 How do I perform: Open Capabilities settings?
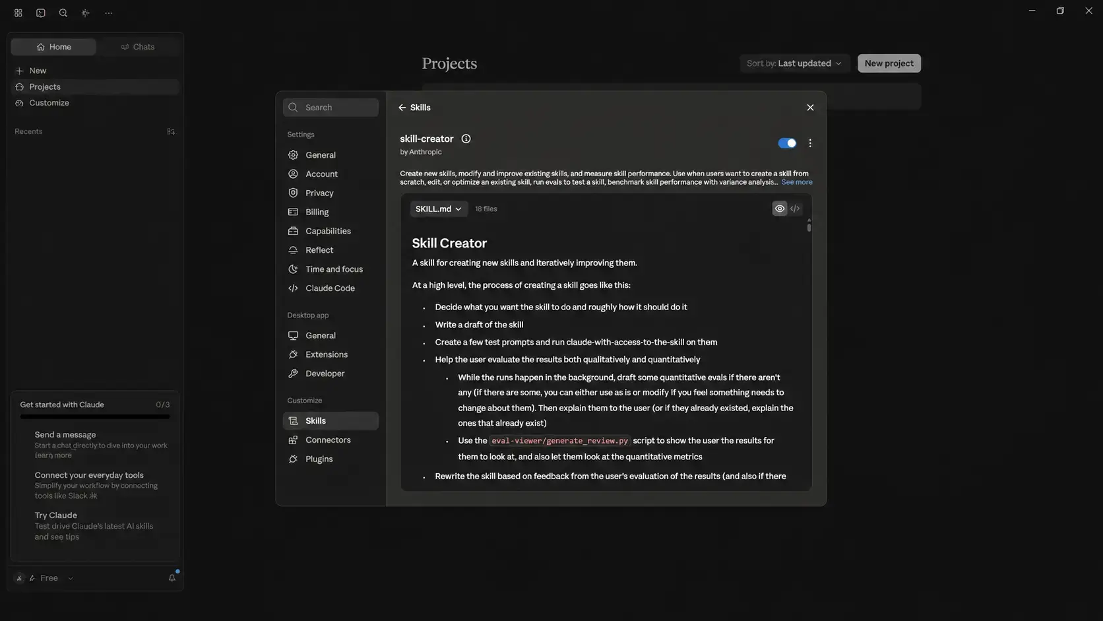[331, 232]
